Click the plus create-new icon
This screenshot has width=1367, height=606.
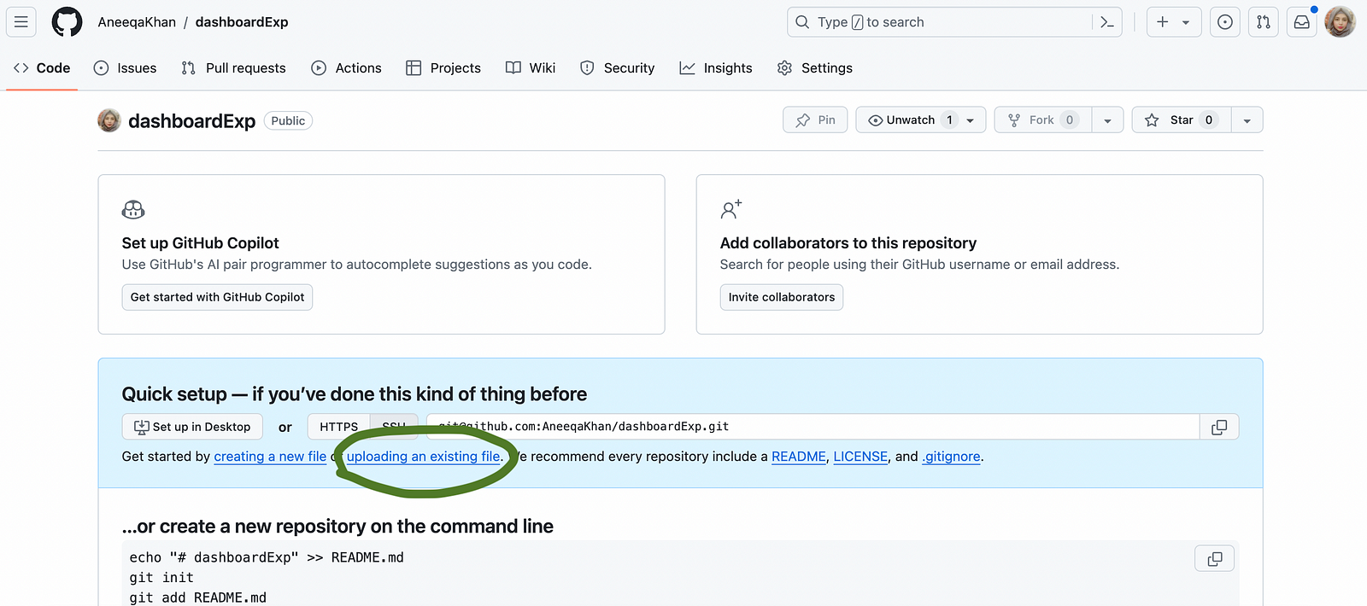(x=1162, y=22)
